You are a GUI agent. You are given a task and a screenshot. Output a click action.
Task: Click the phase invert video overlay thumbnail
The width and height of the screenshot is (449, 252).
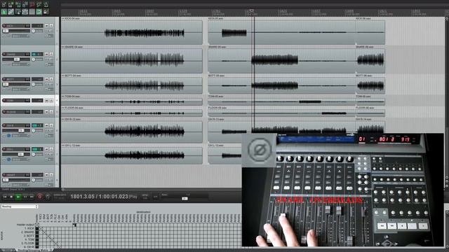pos(260,150)
